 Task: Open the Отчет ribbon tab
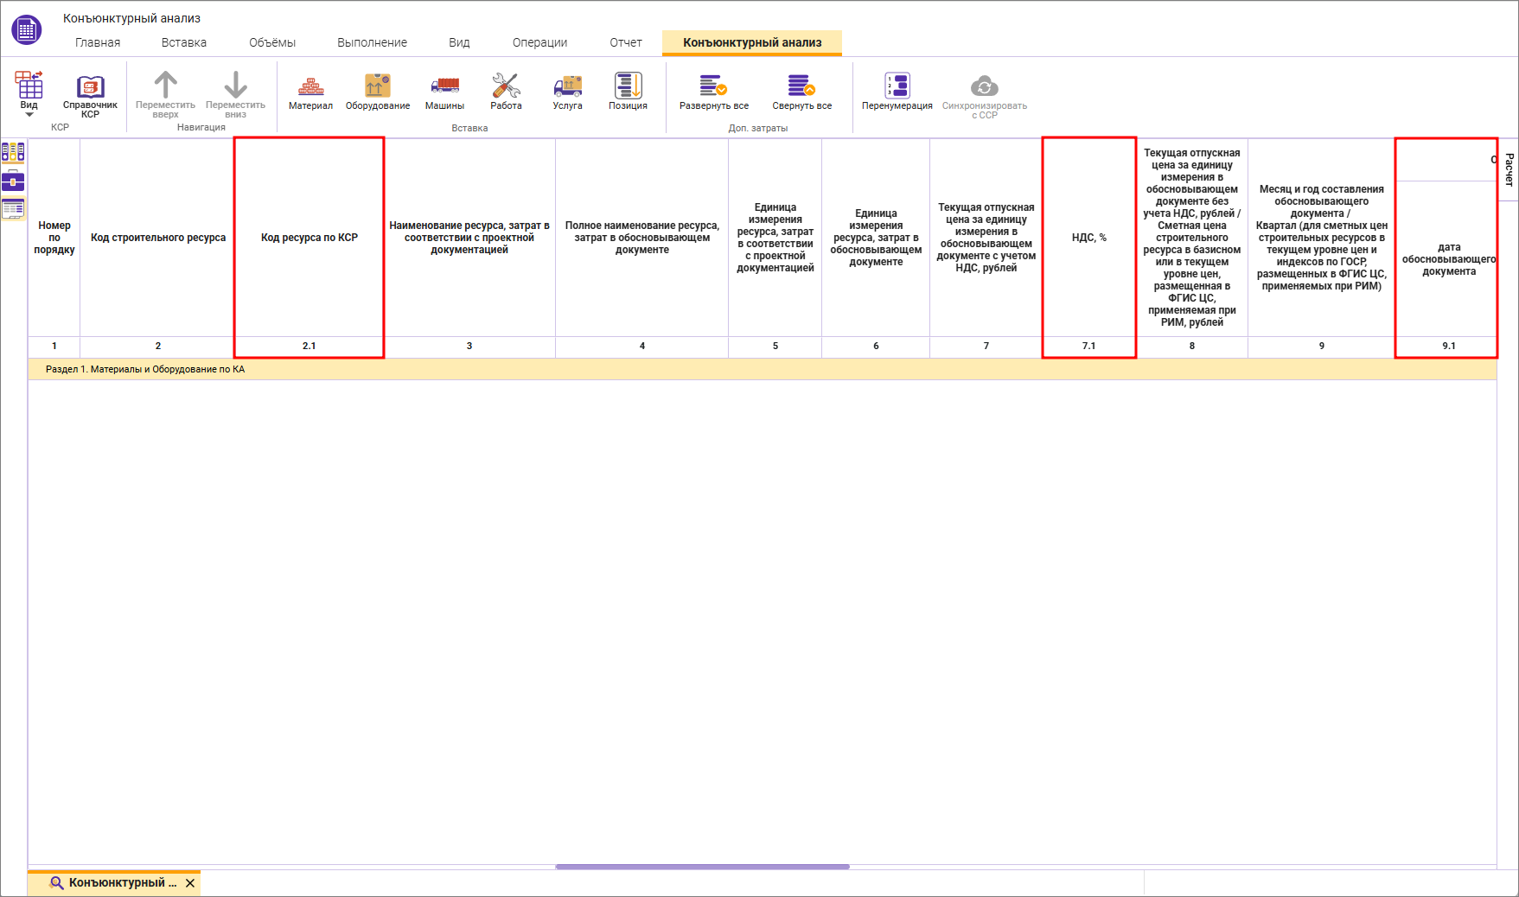[626, 42]
